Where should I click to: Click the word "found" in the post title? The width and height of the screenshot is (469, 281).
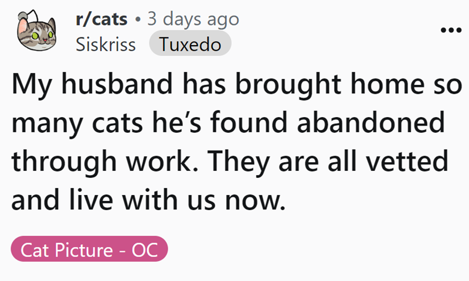point(274,125)
